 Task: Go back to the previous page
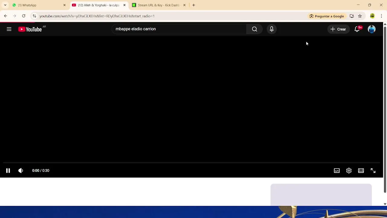click(x=5, y=16)
